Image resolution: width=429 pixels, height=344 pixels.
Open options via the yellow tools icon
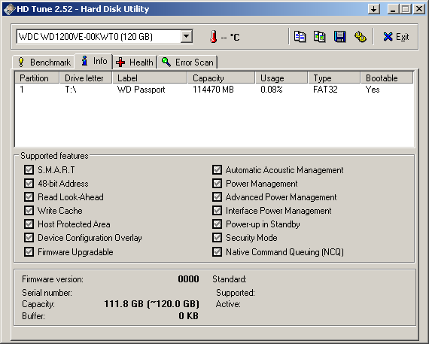pos(361,37)
